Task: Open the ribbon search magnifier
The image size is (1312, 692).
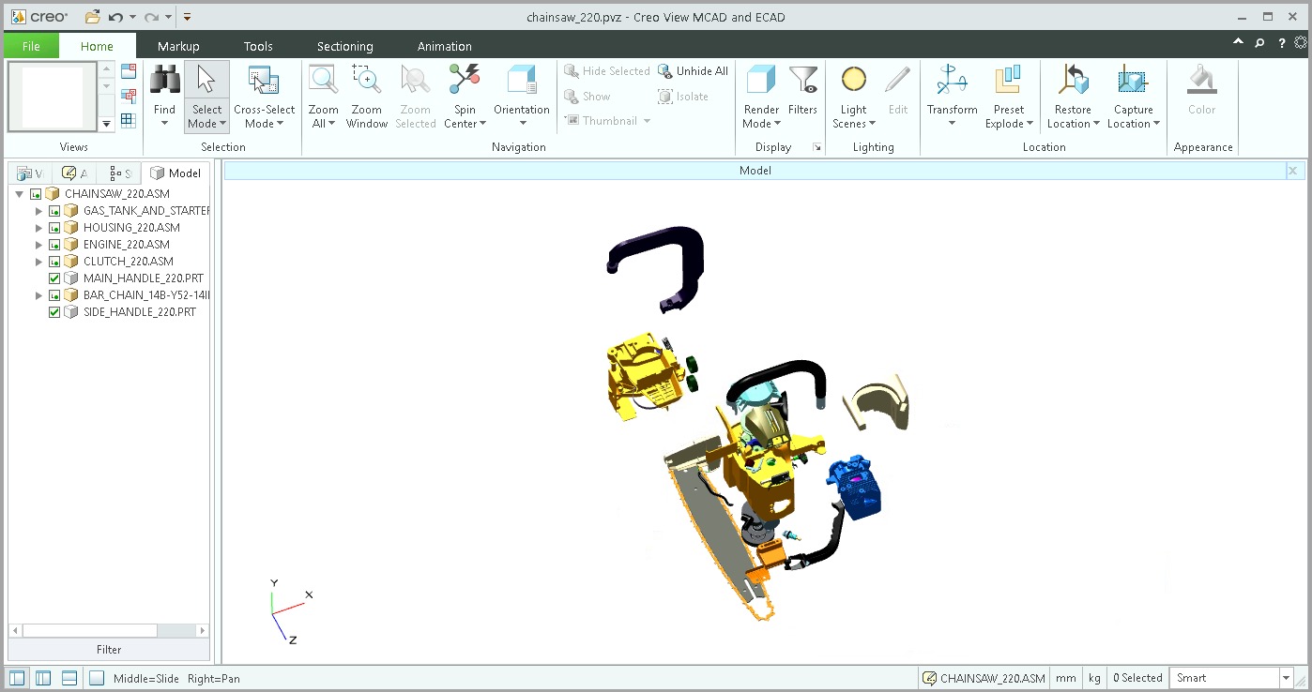Action: click(1260, 43)
